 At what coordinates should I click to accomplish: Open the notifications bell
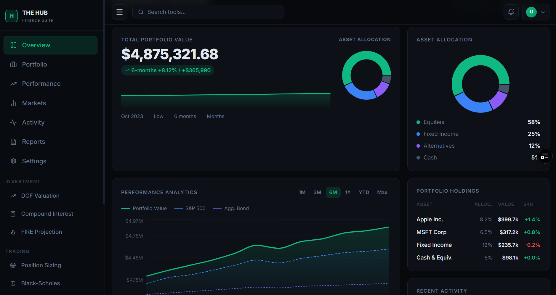511,12
